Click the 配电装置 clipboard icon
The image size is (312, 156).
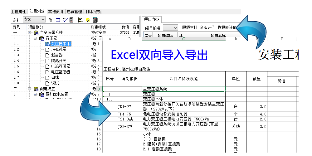pyautogui.click(x=36, y=89)
